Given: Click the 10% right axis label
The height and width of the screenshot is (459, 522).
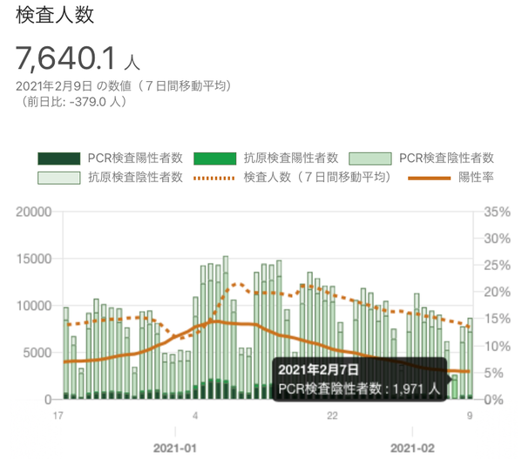Looking at the screenshot, I should 497,347.
